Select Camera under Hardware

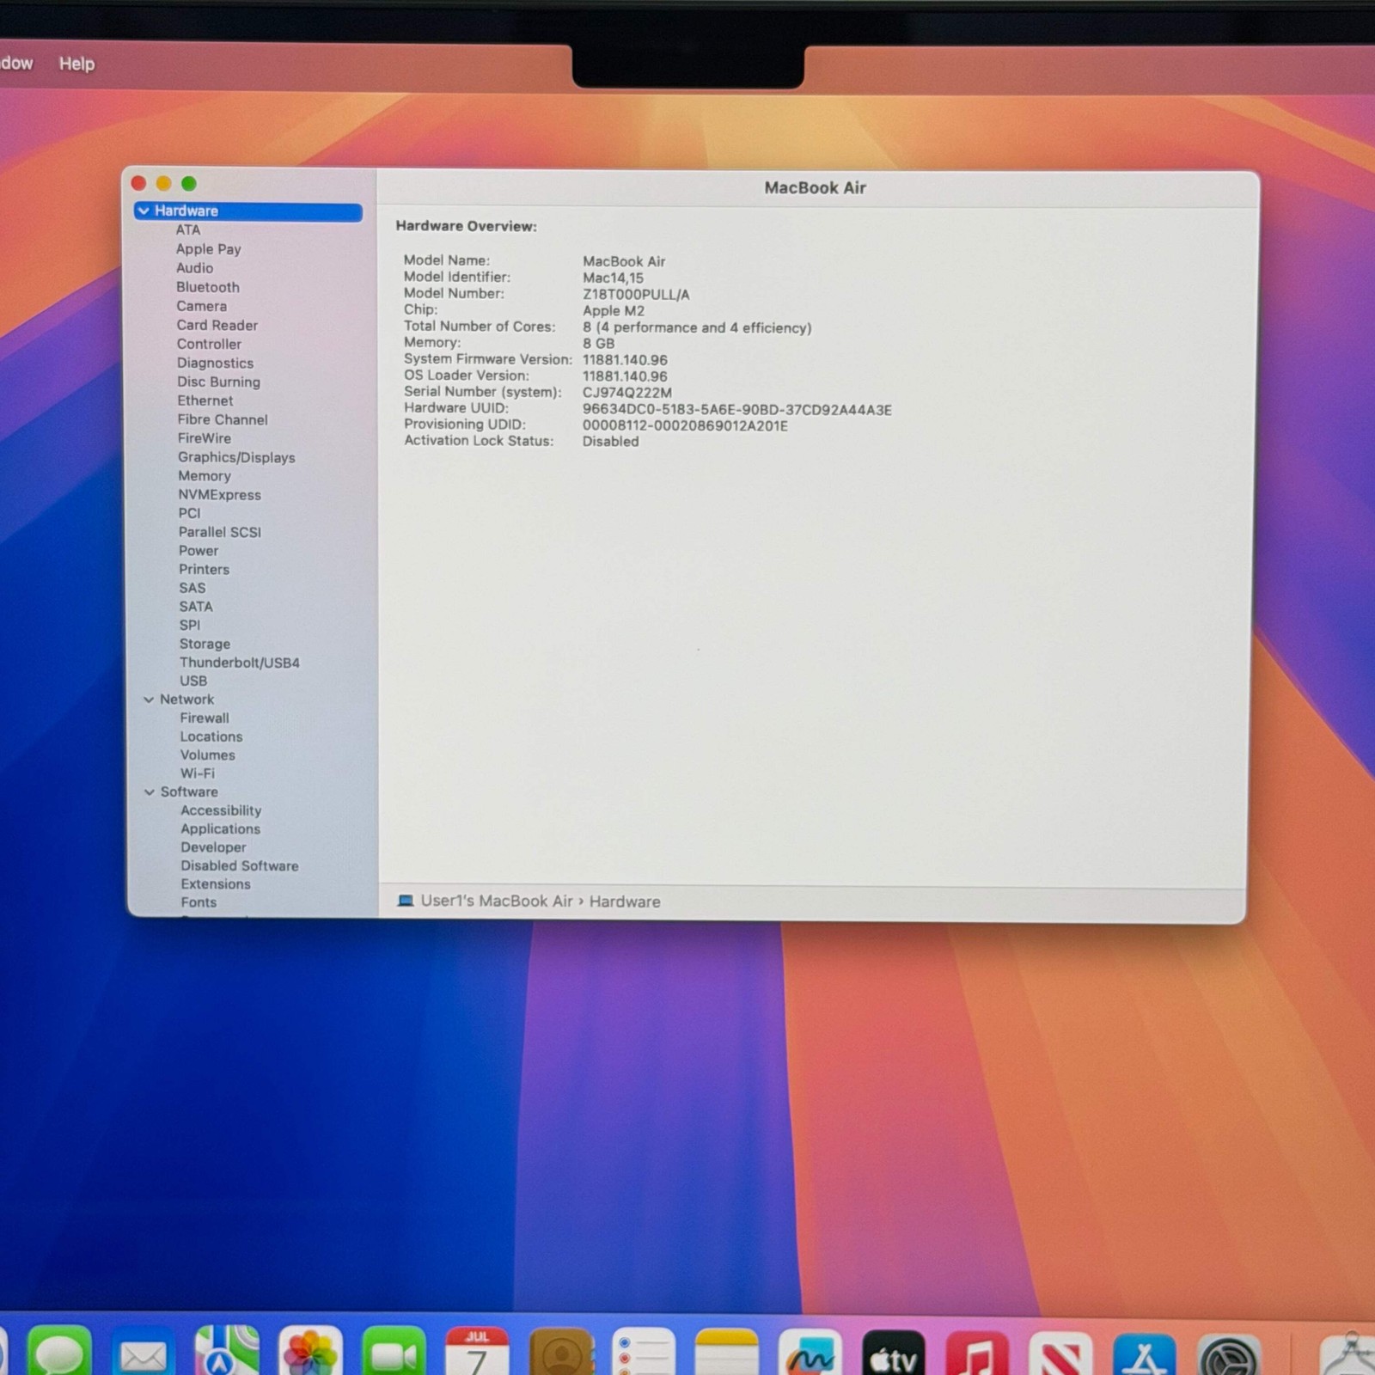[202, 306]
